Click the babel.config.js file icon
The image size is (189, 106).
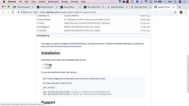38,19
